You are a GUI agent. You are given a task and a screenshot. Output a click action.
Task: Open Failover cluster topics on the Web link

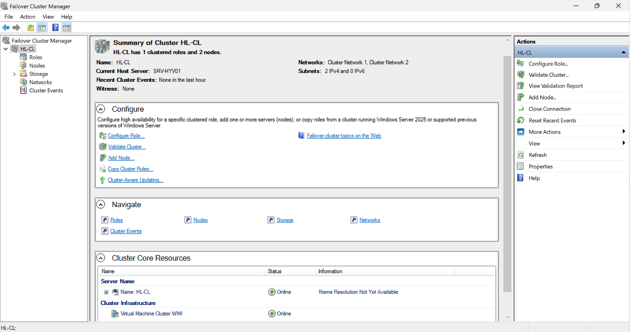tap(343, 136)
